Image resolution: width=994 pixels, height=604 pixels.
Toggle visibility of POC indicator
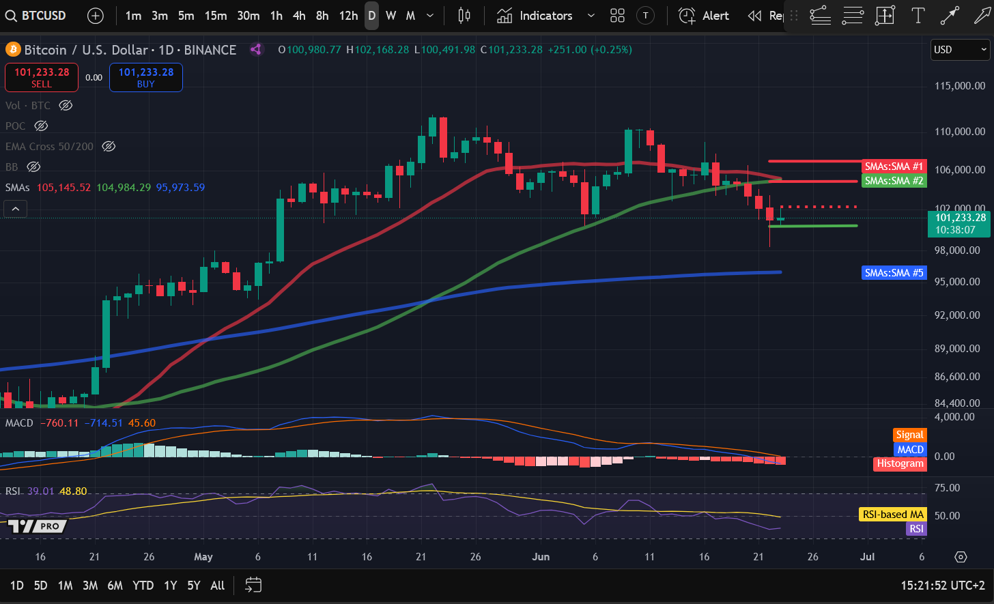[41, 126]
